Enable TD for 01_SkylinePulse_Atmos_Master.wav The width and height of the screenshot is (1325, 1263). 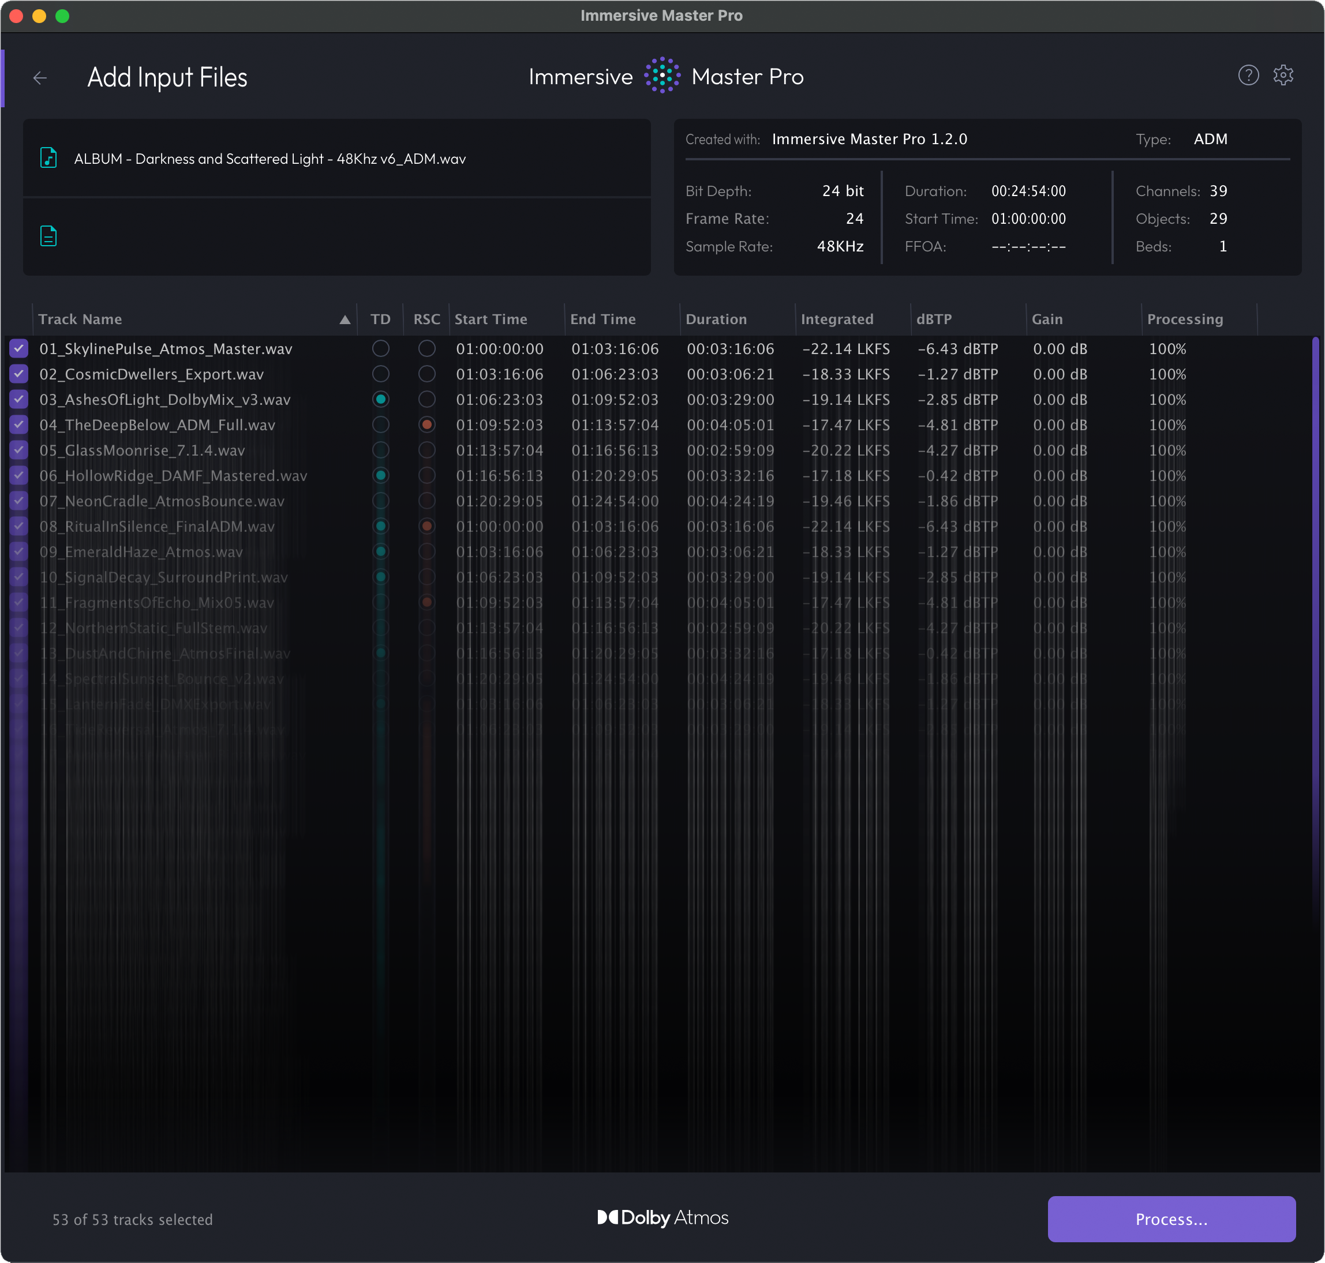[x=381, y=349]
